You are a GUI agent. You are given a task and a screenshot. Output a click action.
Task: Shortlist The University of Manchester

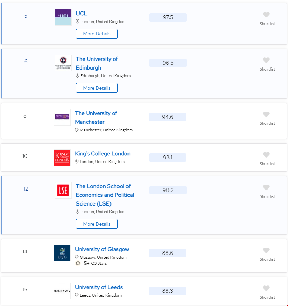[266, 114]
